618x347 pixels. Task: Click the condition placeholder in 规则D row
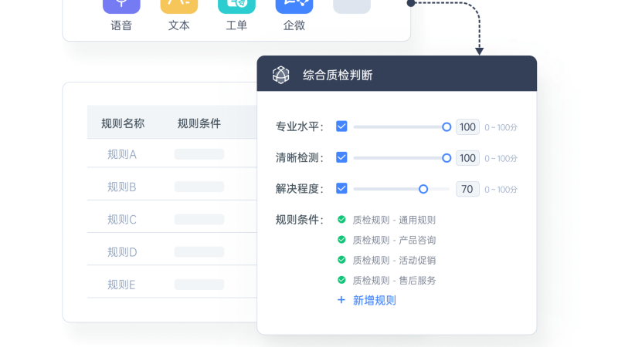199,252
